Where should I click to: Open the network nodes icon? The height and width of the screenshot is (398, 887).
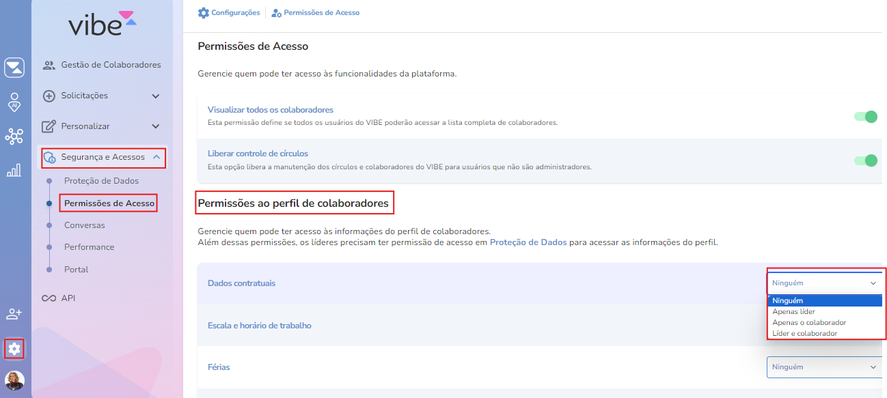click(14, 137)
